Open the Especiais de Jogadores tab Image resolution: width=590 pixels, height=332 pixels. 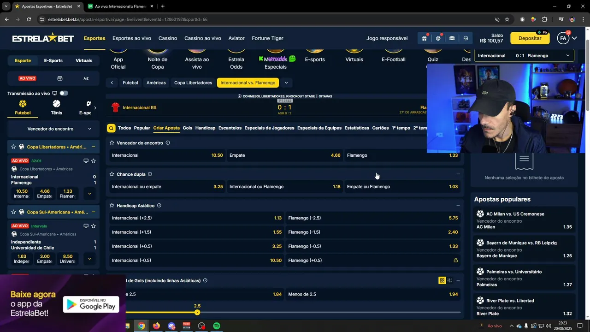tap(269, 128)
